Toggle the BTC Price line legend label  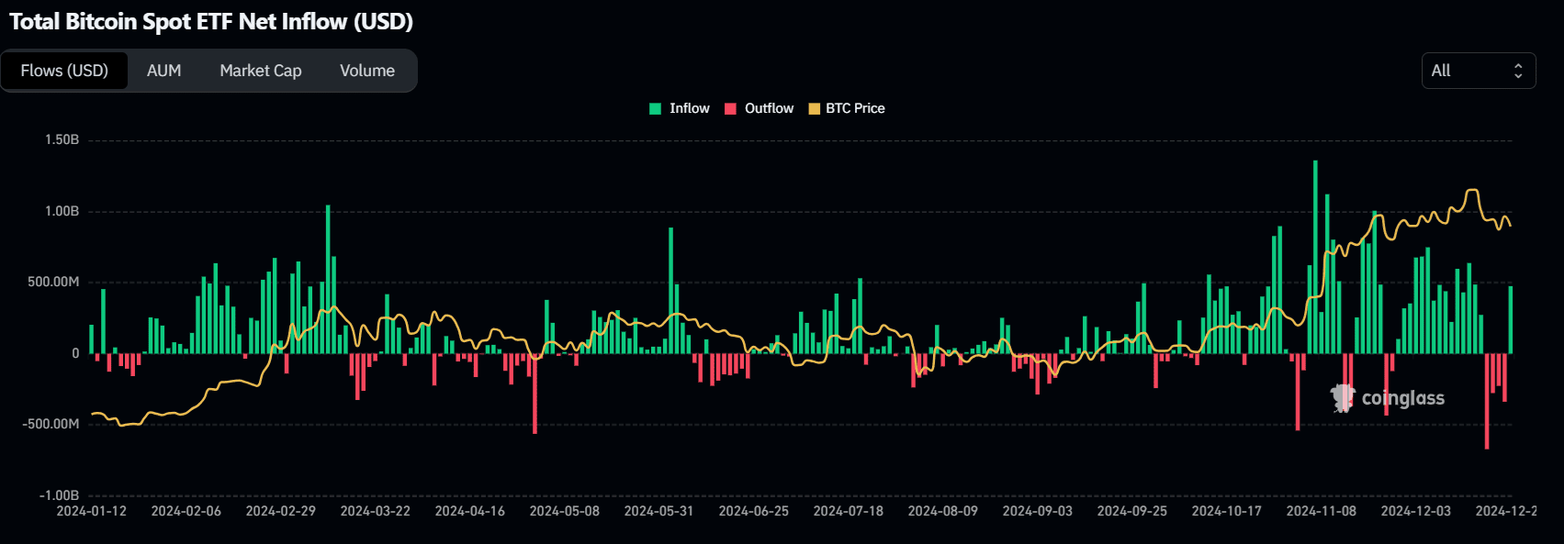pyautogui.click(x=855, y=108)
